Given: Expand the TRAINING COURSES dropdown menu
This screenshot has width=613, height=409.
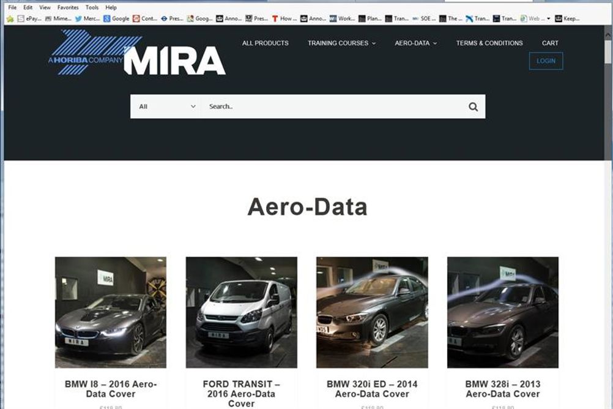Looking at the screenshot, I should [342, 43].
